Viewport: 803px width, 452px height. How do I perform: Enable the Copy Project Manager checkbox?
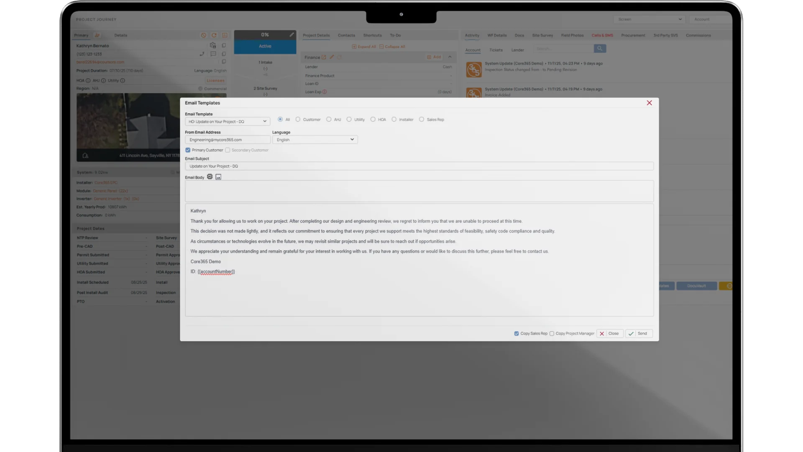pyautogui.click(x=552, y=334)
